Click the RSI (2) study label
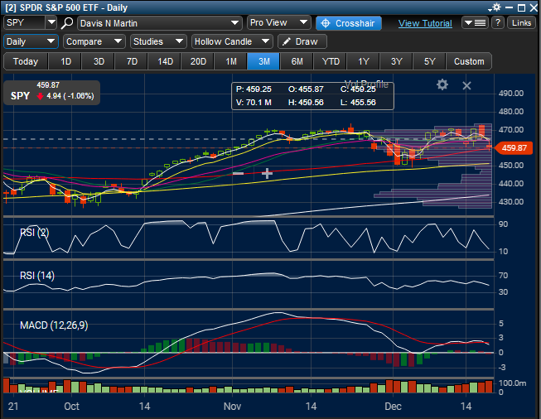 click(35, 233)
